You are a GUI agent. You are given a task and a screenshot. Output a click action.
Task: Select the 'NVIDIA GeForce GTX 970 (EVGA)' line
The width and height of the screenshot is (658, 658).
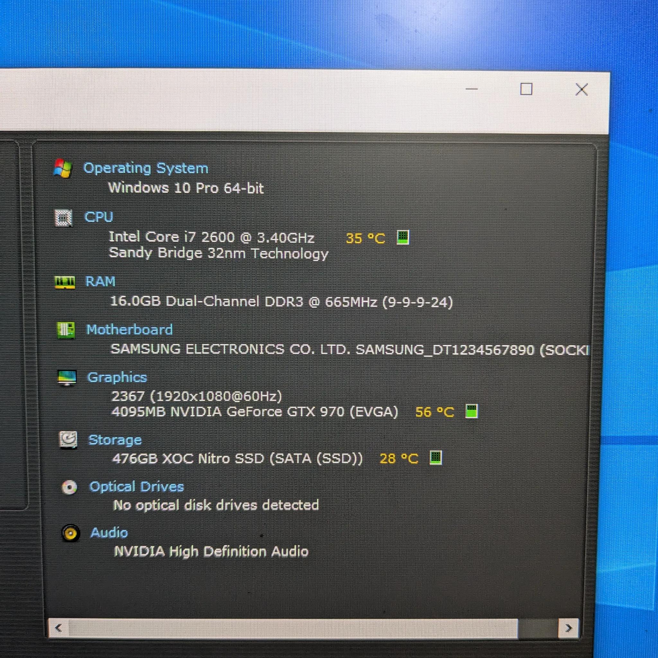[255, 412]
